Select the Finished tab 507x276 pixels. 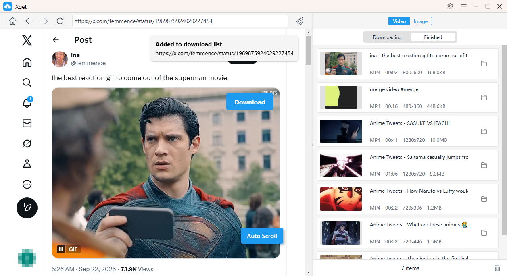(x=433, y=37)
